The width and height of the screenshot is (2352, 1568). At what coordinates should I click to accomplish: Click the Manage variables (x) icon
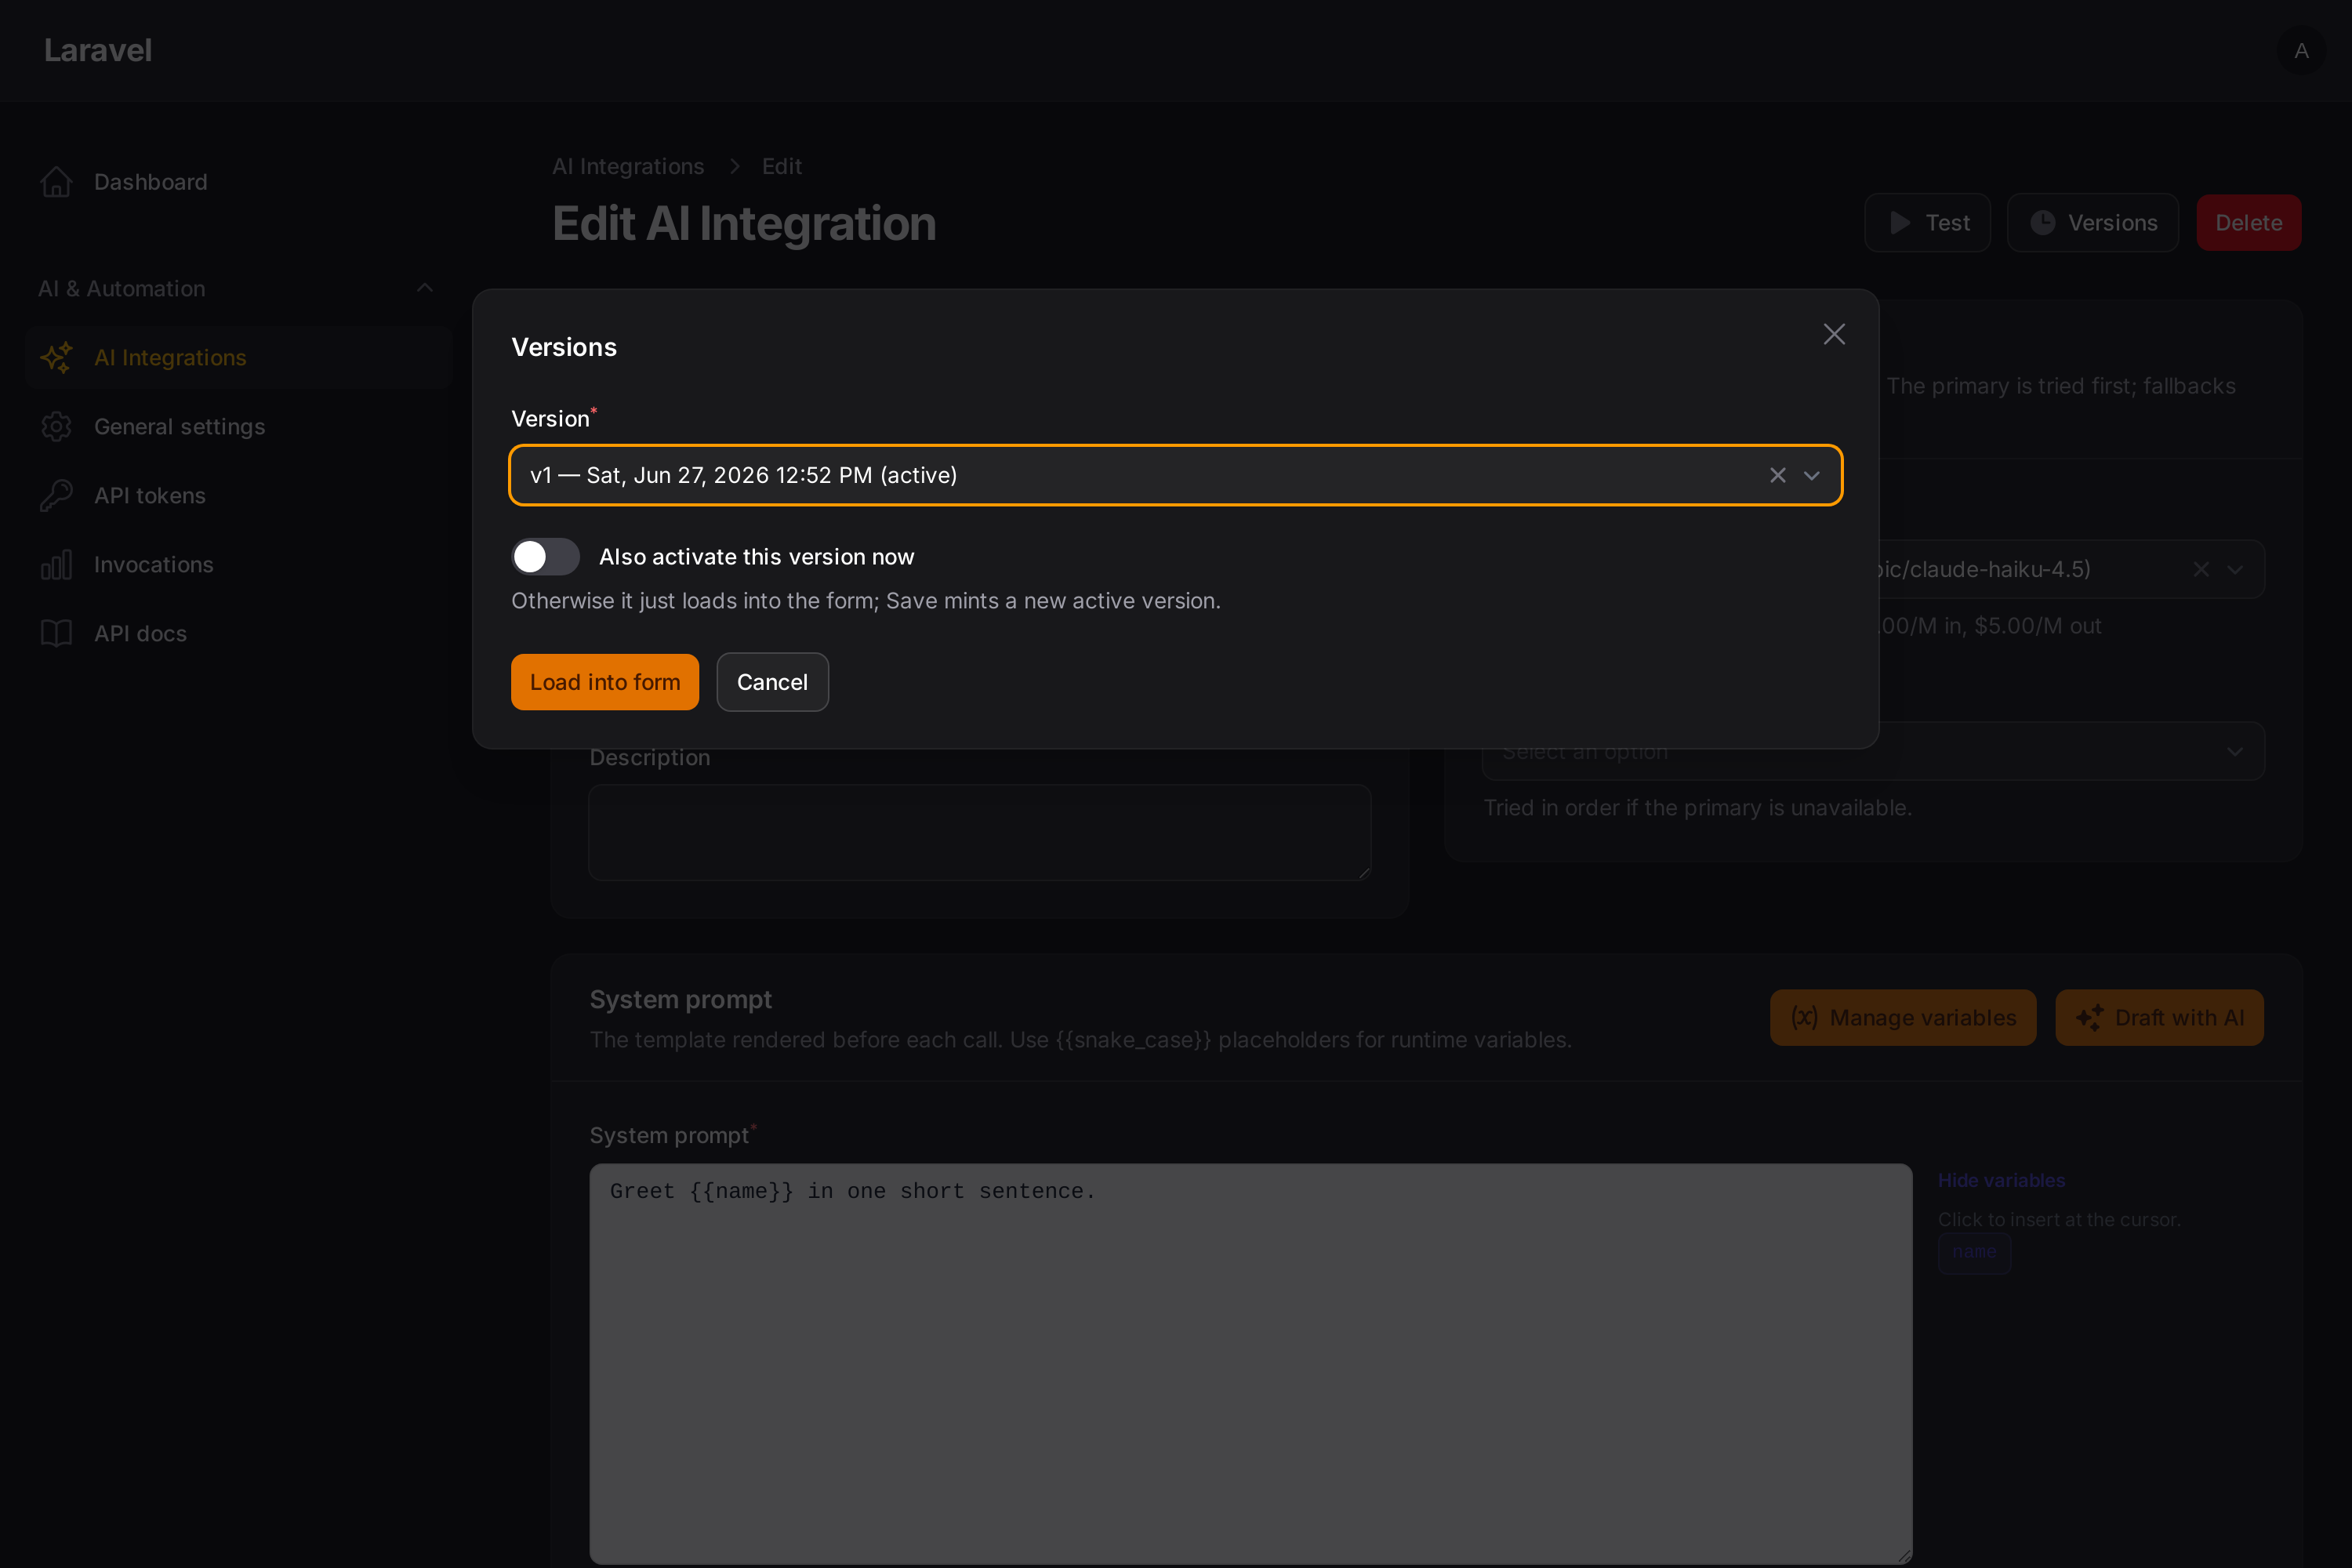pyautogui.click(x=1804, y=1017)
